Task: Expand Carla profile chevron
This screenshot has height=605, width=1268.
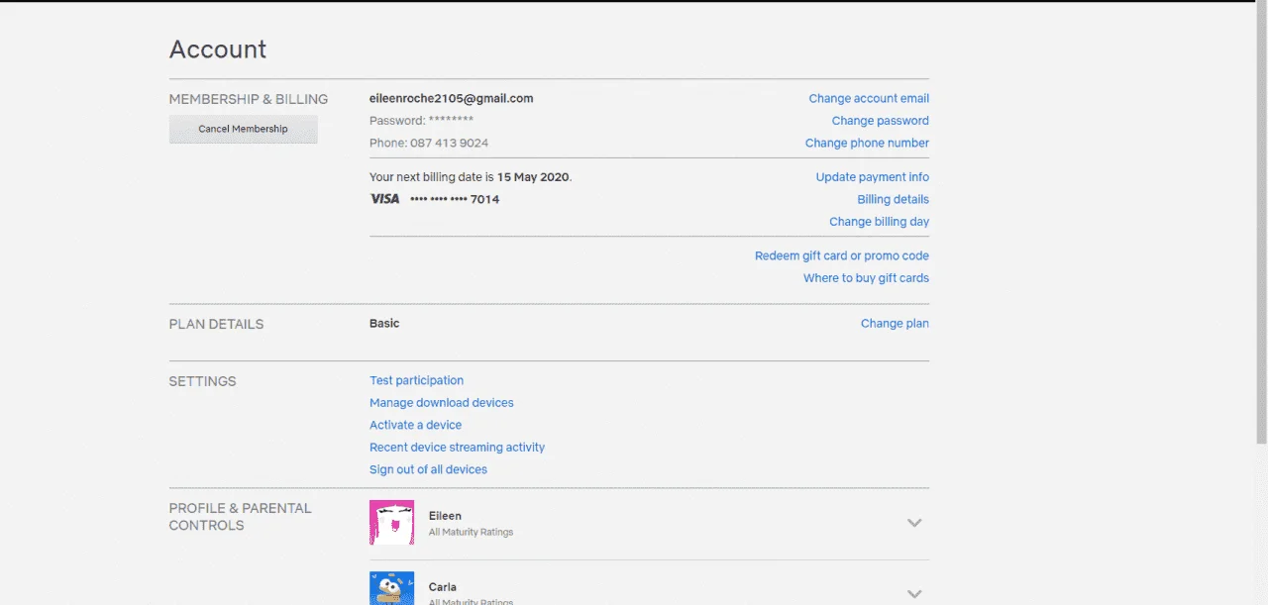Action: [914, 593]
